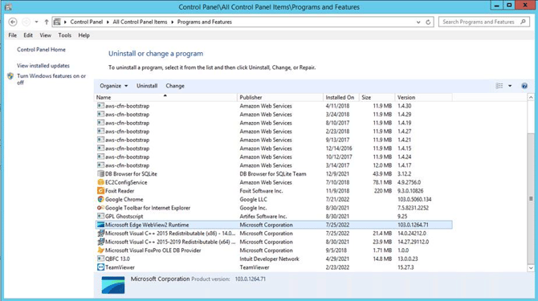Click the Microsoft Edge WebView2 Runtime icon
Viewport: 538px width, 301px height.
[100, 225]
